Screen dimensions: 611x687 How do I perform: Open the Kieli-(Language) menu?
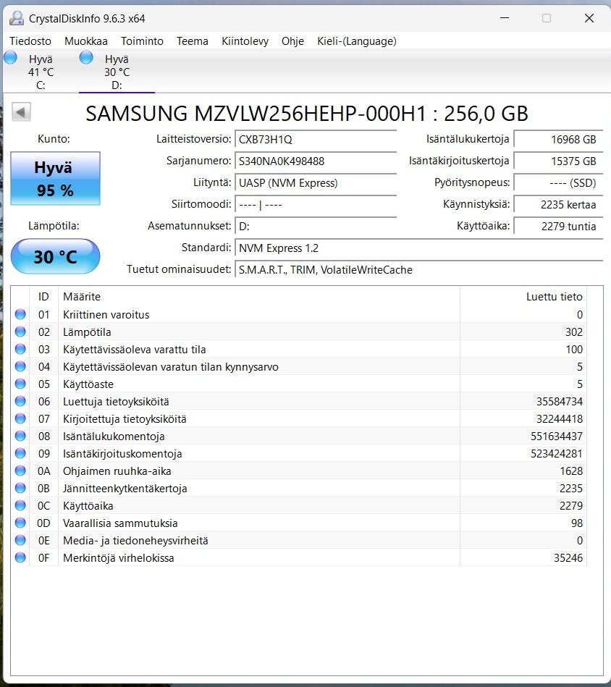pyautogui.click(x=356, y=41)
